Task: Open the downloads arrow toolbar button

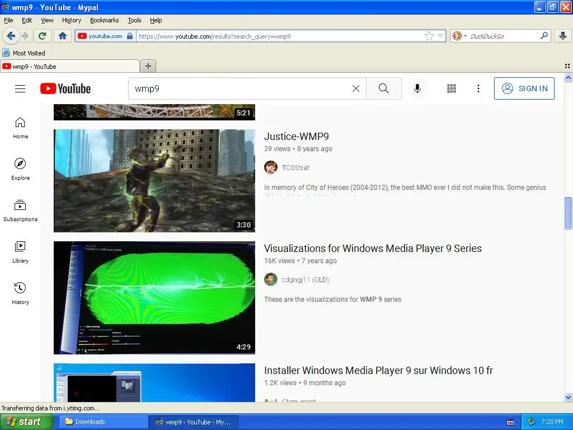Action: pos(563,36)
